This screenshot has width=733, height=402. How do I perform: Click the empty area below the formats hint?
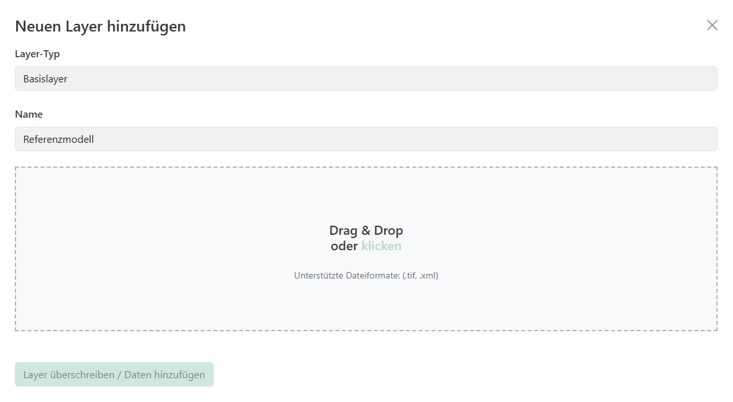click(366, 306)
